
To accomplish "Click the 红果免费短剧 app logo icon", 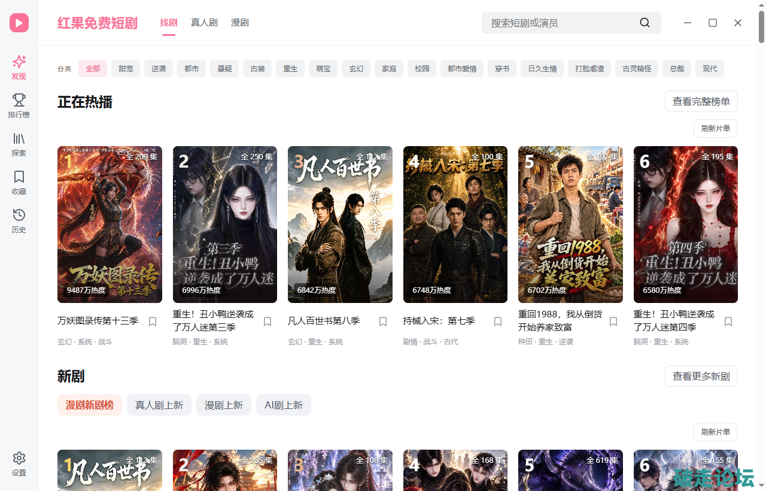I will tap(19, 23).
